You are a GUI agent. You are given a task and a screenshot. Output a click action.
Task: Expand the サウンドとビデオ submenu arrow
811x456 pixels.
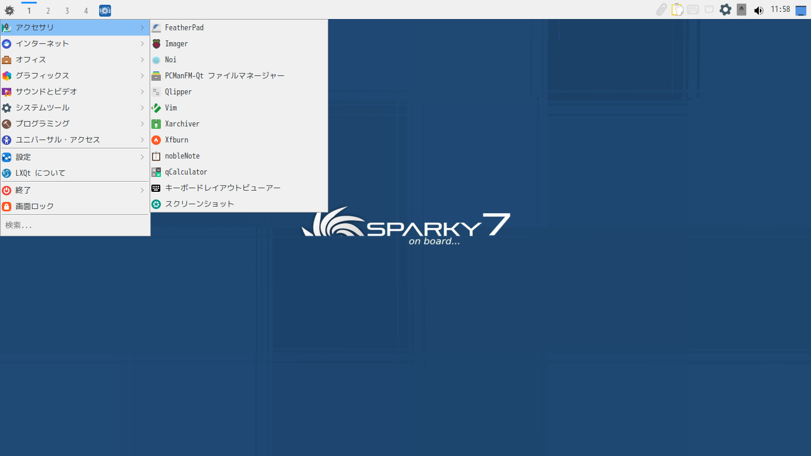[x=142, y=92]
